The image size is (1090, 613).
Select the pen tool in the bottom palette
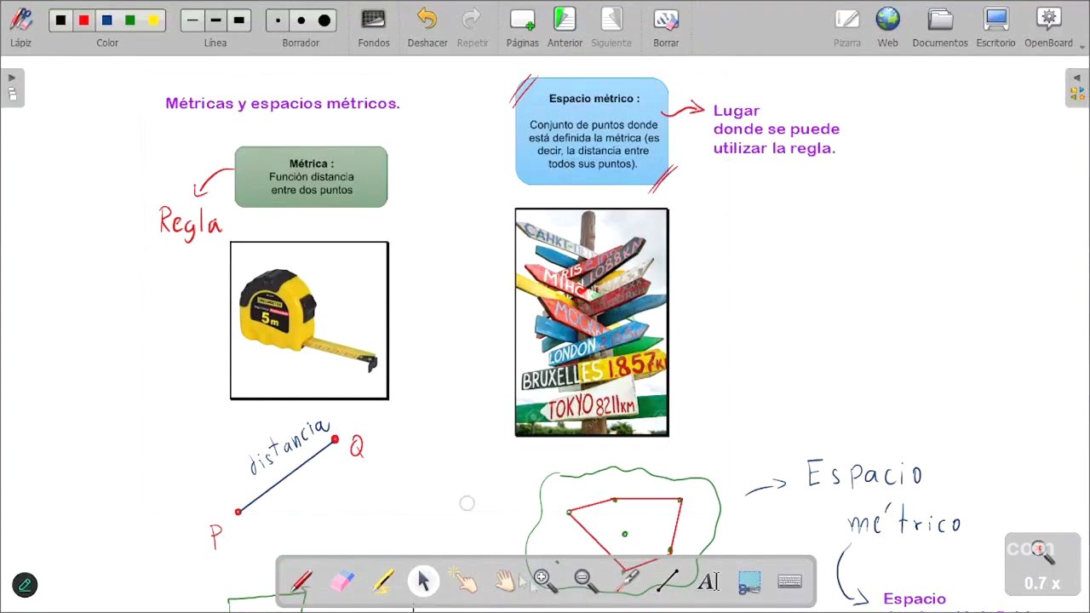(301, 581)
